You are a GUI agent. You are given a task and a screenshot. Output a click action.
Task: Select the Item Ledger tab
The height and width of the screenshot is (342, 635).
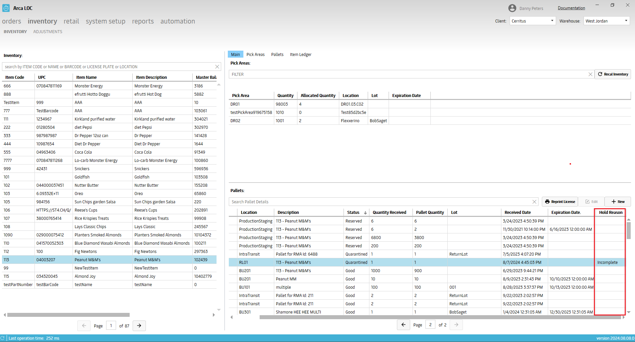pyautogui.click(x=301, y=55)
